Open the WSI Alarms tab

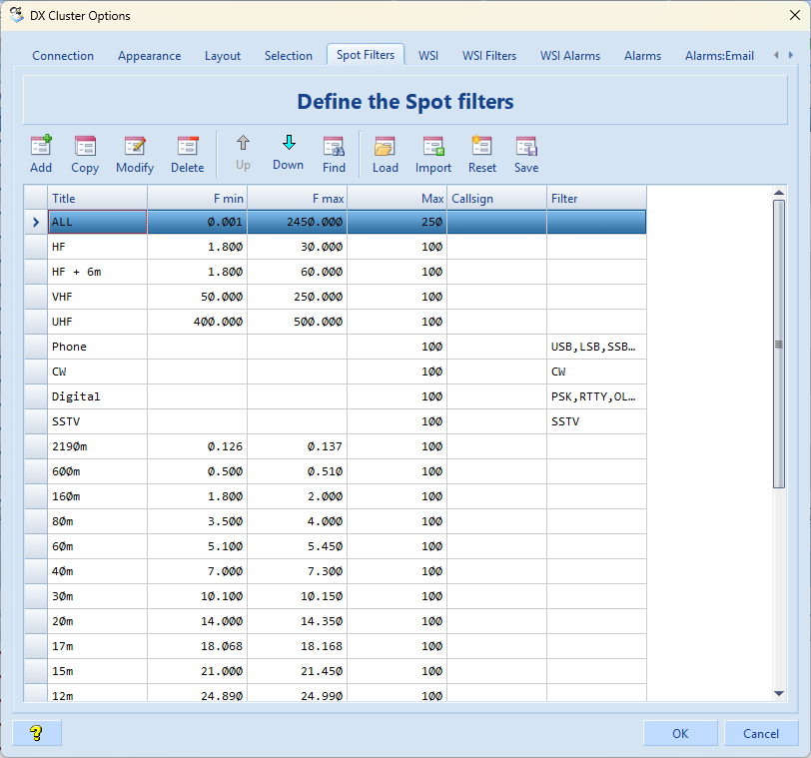click(570, 56)
